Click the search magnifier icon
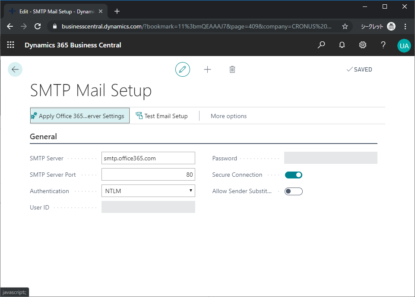 [x=321, y=45]
